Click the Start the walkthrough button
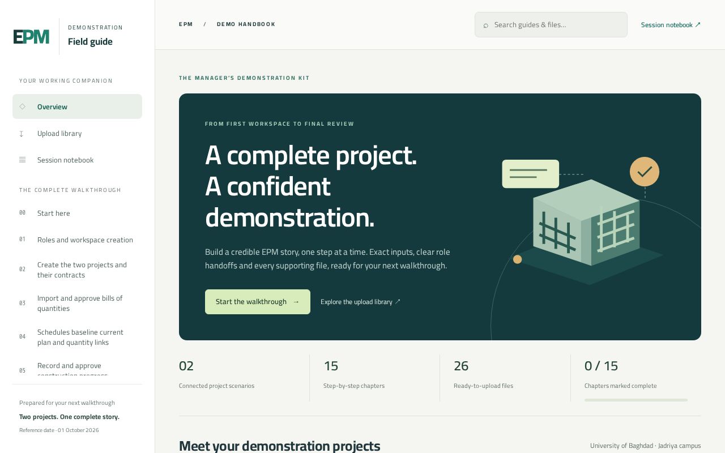 click(258, 302)
